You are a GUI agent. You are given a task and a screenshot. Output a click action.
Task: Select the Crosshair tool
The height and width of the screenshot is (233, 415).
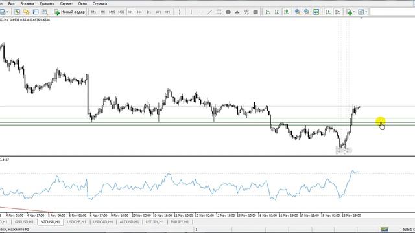[x=180, y=12]
